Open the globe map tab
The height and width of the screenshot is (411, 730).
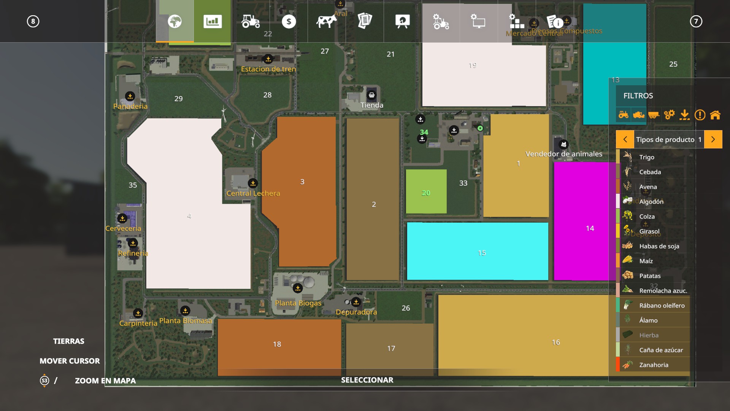coord(175,21)
